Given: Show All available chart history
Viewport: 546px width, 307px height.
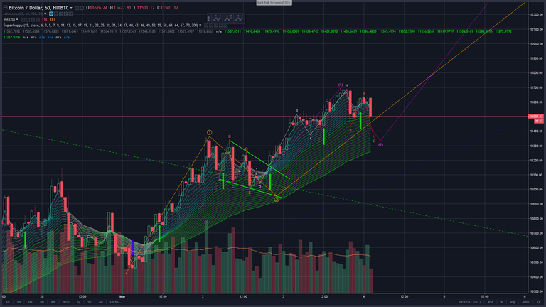Looking at the screenshot, I should pos(101,302).
